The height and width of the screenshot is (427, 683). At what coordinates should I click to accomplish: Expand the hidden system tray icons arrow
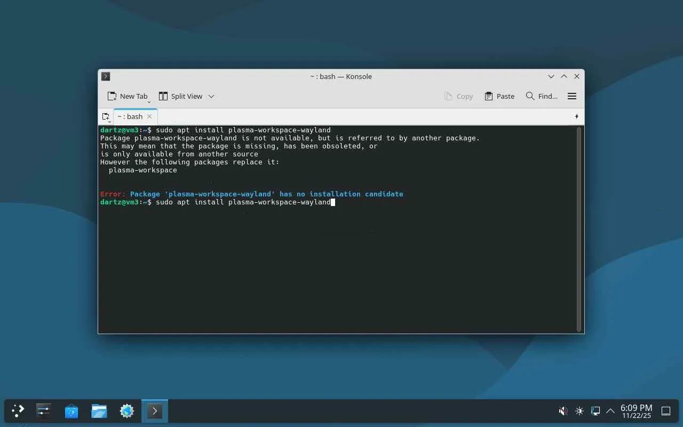(610, 411)
